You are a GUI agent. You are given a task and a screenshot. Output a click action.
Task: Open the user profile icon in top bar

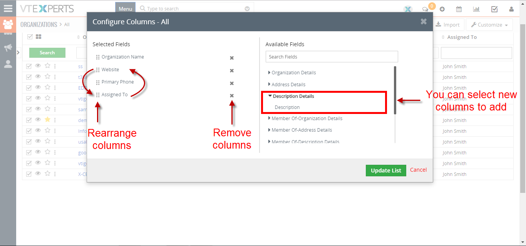[x=511, y=9]
